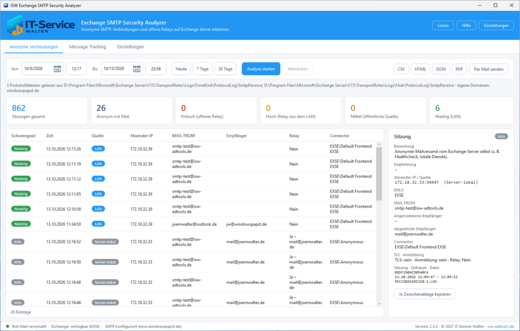520x331 pixels.
Task: Click Info badge of 12:16:52 row
Action: coord(18,242)
